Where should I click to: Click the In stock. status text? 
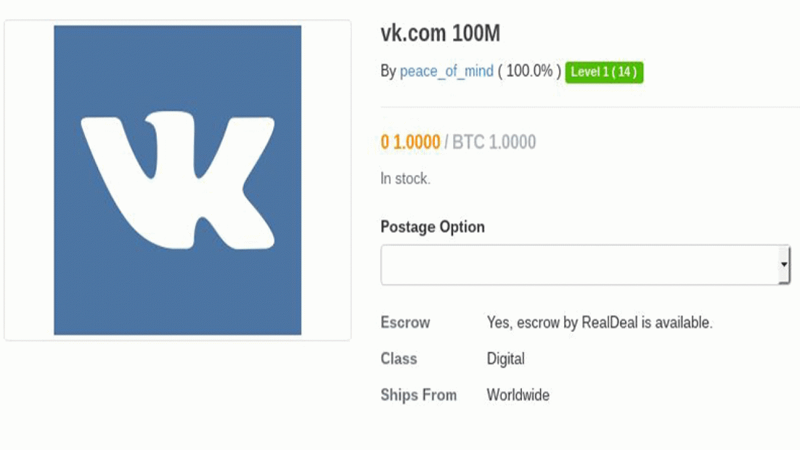click(406, 179)
